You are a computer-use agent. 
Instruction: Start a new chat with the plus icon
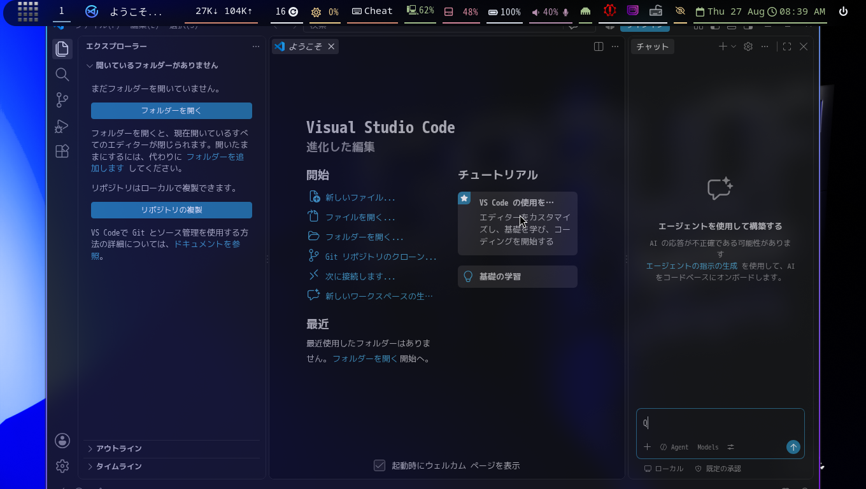pyautogui.click(x=723, y=46)
